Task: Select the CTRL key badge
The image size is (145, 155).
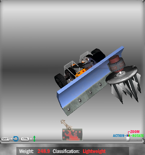Action: point(25,139)
